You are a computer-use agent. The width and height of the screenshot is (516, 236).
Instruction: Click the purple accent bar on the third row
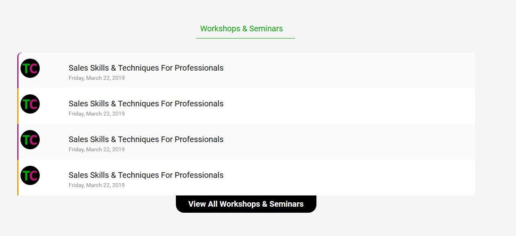(18, 142)
